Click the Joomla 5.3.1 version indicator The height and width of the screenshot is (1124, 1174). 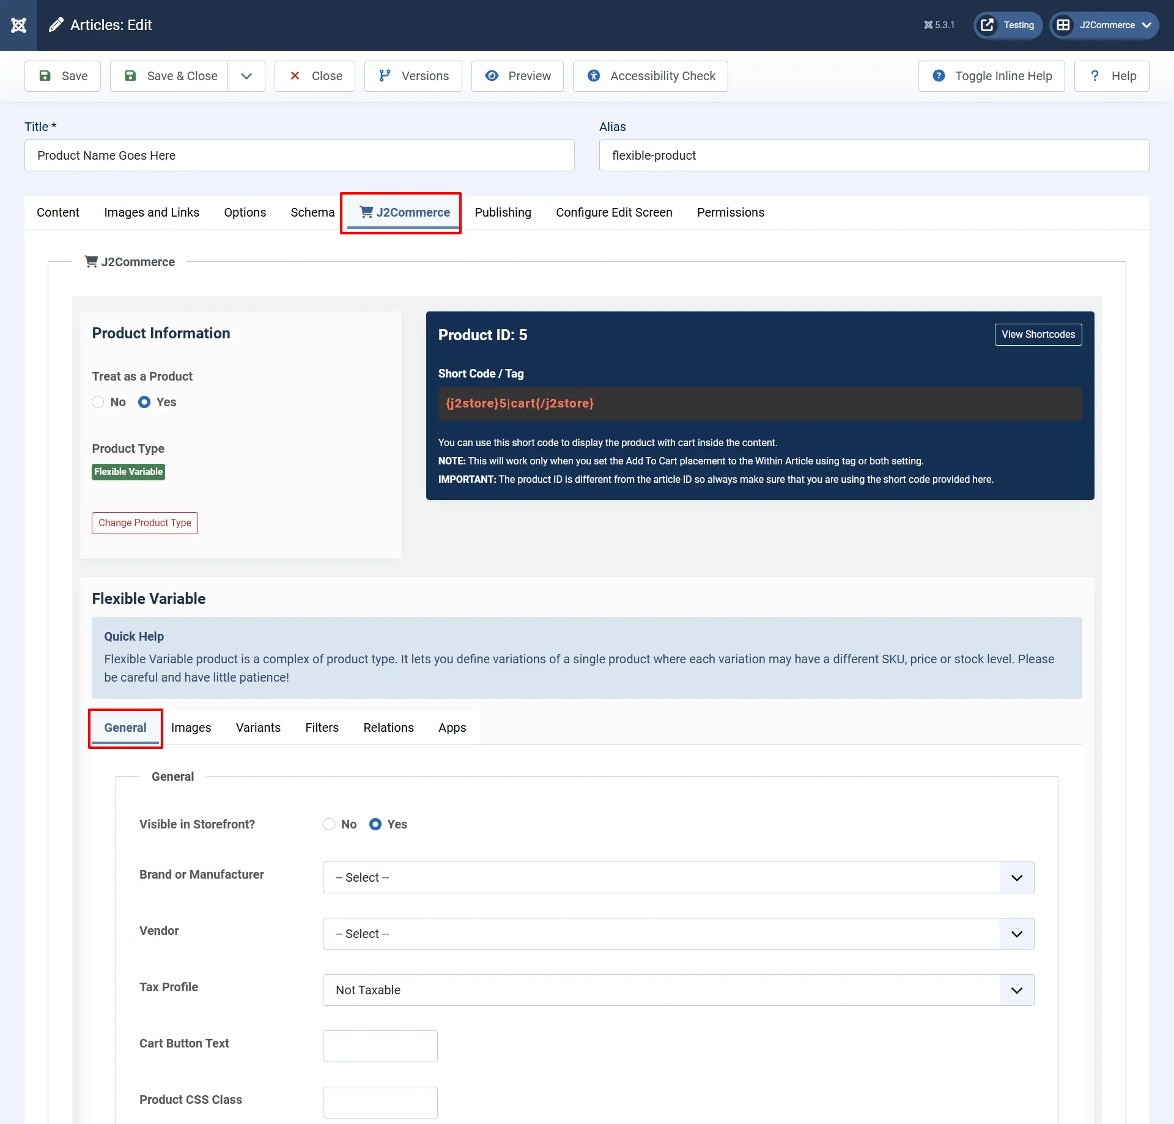[x=939, y=25]
